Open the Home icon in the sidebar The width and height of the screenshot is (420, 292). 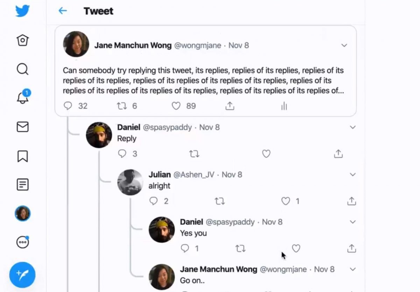point(22,40)
